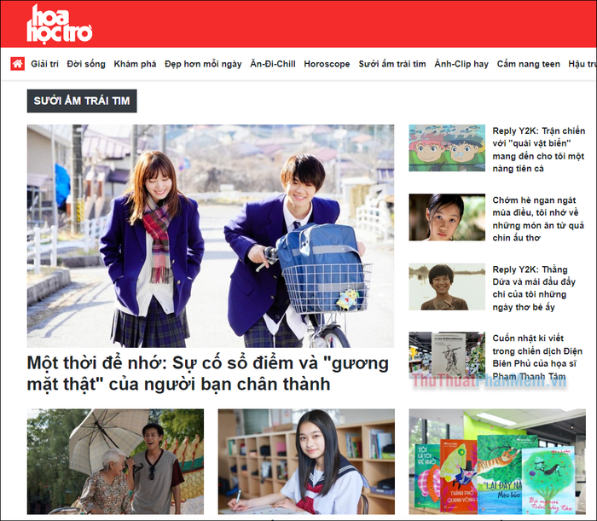Viewport: 597px width, 521px height.
Task: Open thumbnail of schoolgirl writing at desk
Action: 306,461
